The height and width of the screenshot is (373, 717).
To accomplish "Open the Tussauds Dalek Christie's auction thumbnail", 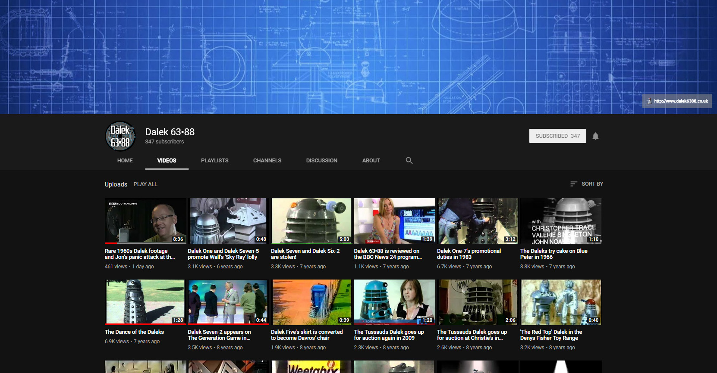I will [x=478, y=302].
